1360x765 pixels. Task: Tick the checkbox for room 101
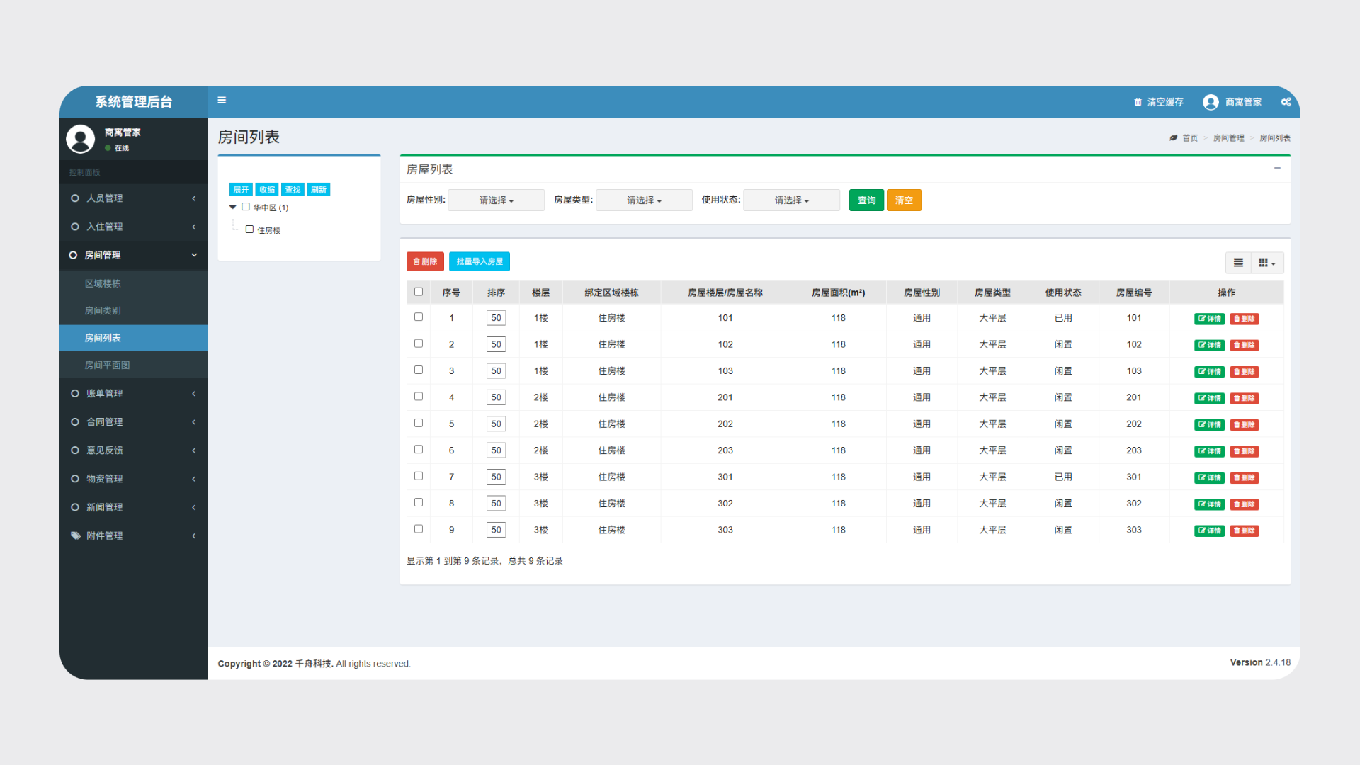coord(419,317)
